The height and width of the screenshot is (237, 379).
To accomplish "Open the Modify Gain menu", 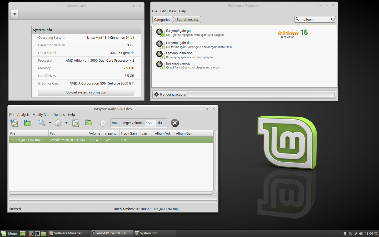I will click(41, 115).
